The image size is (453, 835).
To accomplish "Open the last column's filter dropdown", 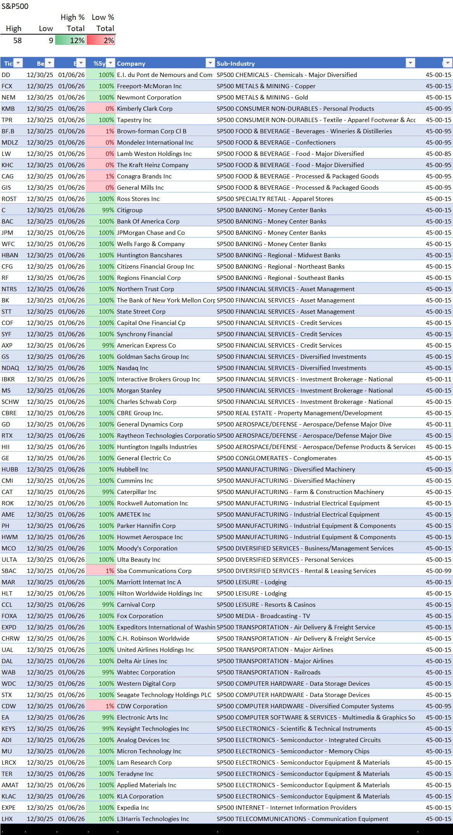I will 448,63.
